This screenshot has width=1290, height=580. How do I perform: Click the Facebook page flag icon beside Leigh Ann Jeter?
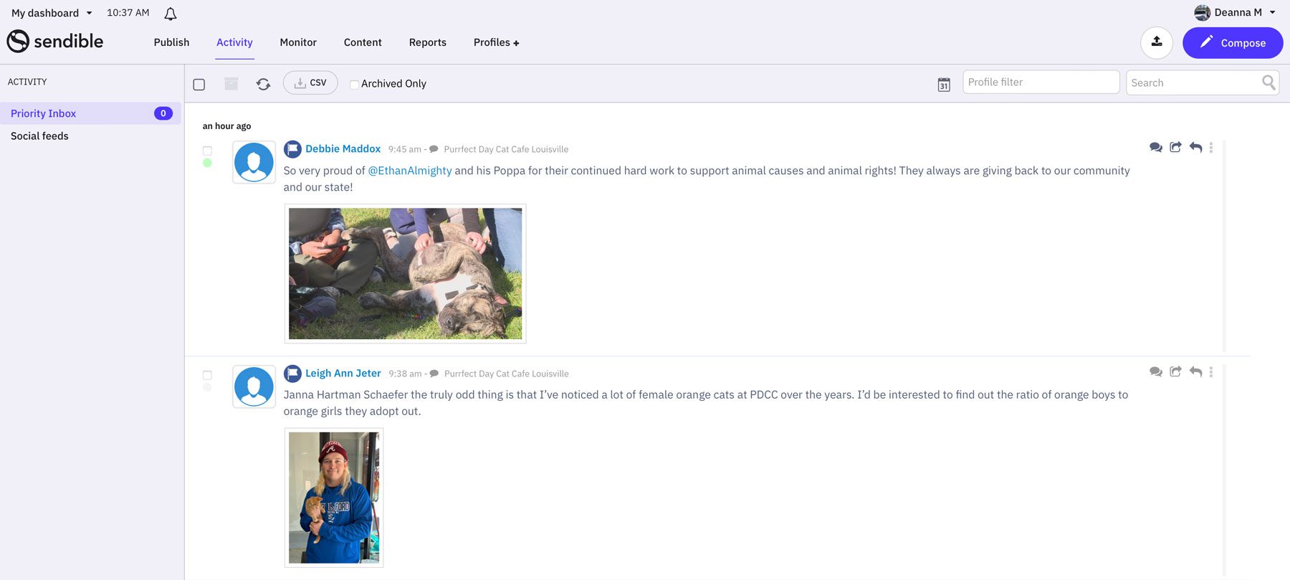click(292, 374)
